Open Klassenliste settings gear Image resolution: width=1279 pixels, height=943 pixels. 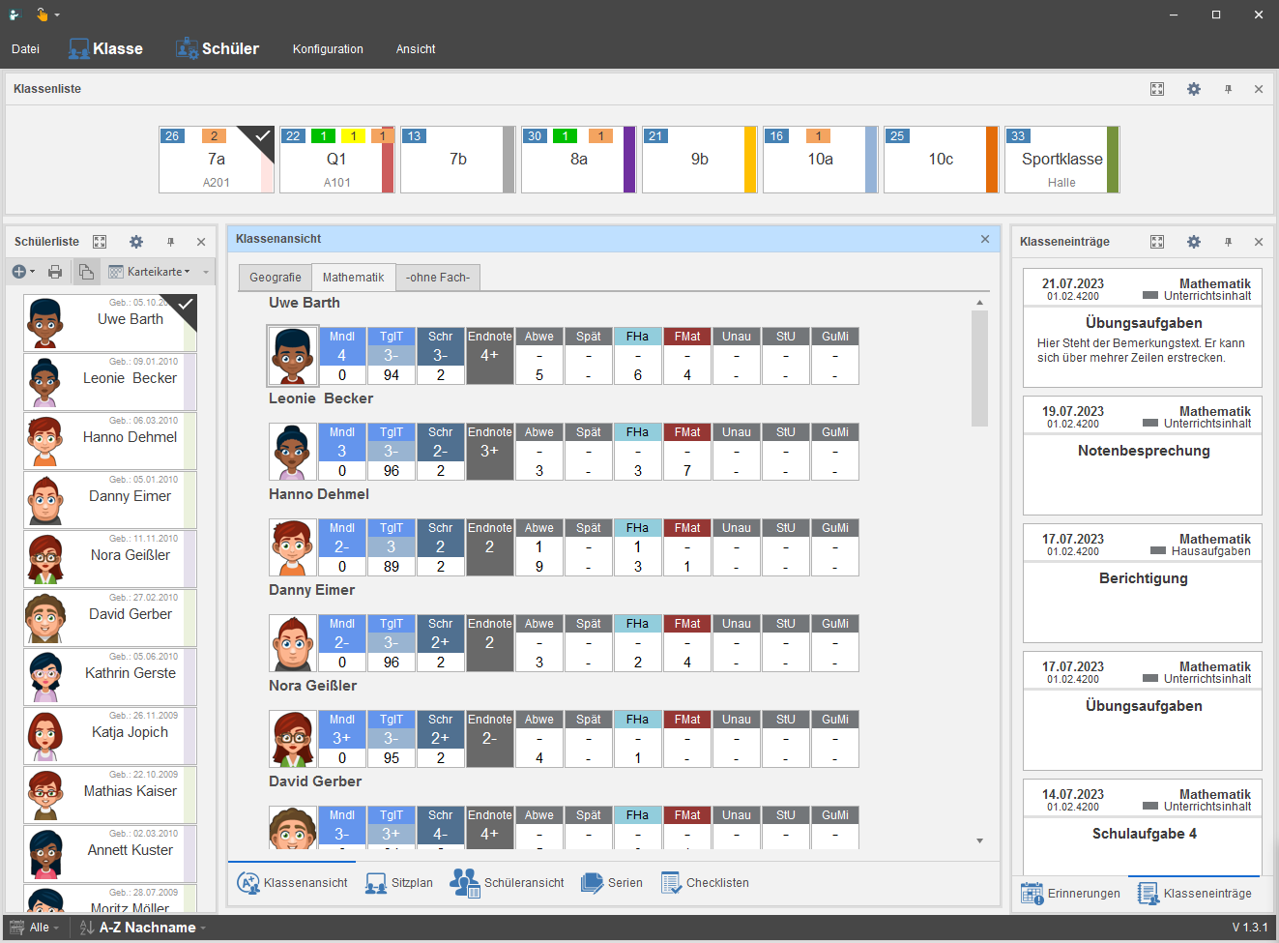pyautogui.click(x=1194, y=89)
